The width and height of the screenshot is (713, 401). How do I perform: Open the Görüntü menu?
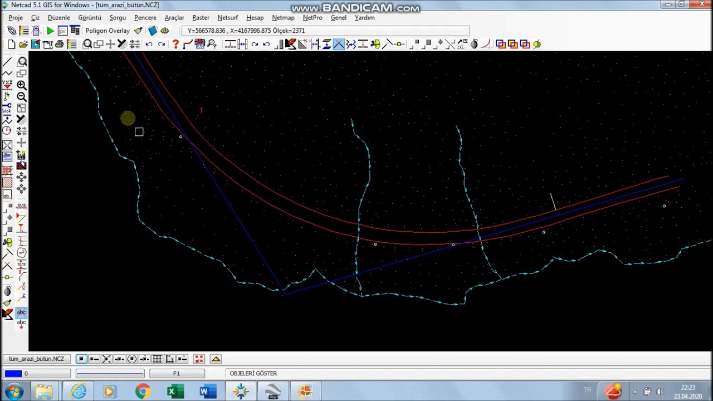(x=90, y=18)
